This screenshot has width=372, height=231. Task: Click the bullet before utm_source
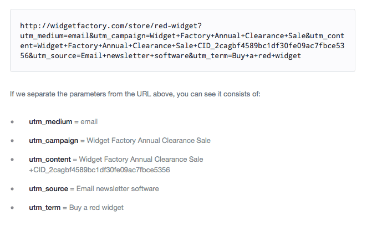tap(12, 189)
